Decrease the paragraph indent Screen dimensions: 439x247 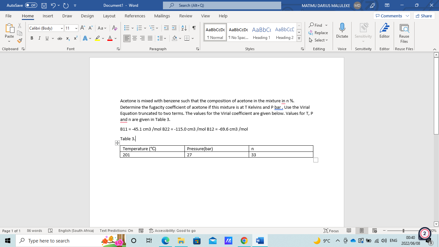pyautogui.click(x=166, y=28)
